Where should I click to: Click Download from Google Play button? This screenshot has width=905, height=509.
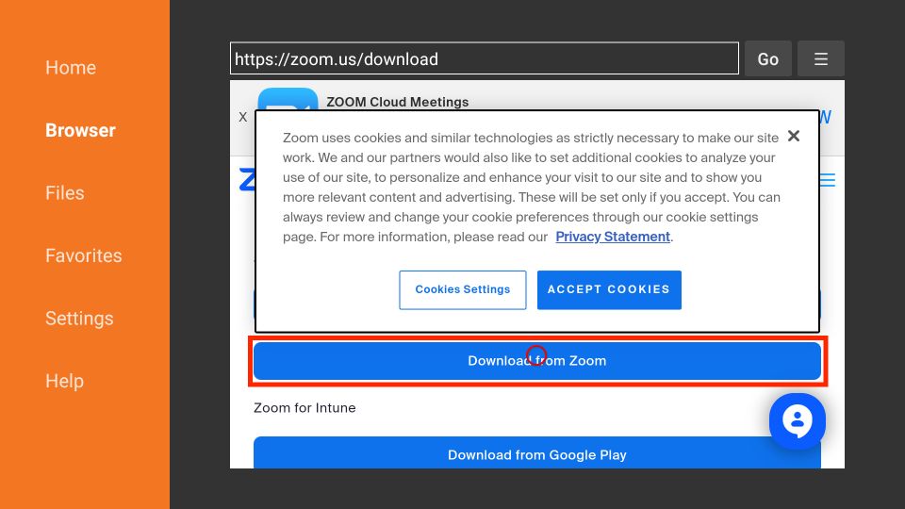pos(536,453)
